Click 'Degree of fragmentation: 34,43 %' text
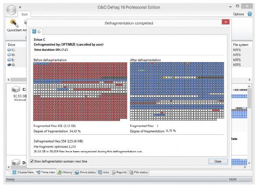258x188 pixels. click(x=57, y=131)
